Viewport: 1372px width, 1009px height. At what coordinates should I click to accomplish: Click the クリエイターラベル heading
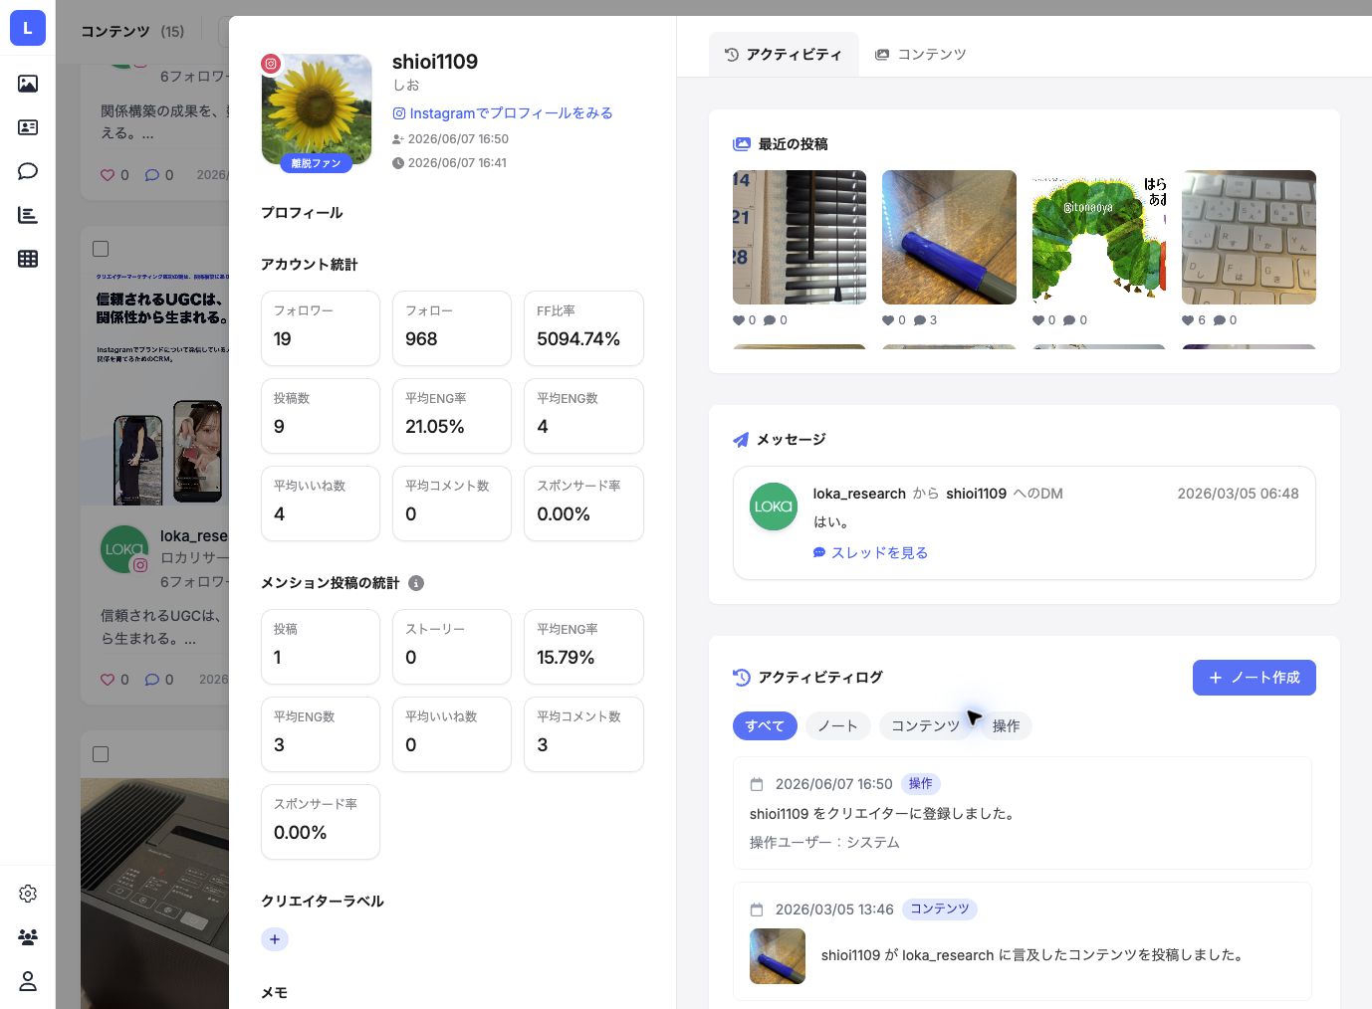click(x=323, y=902)
